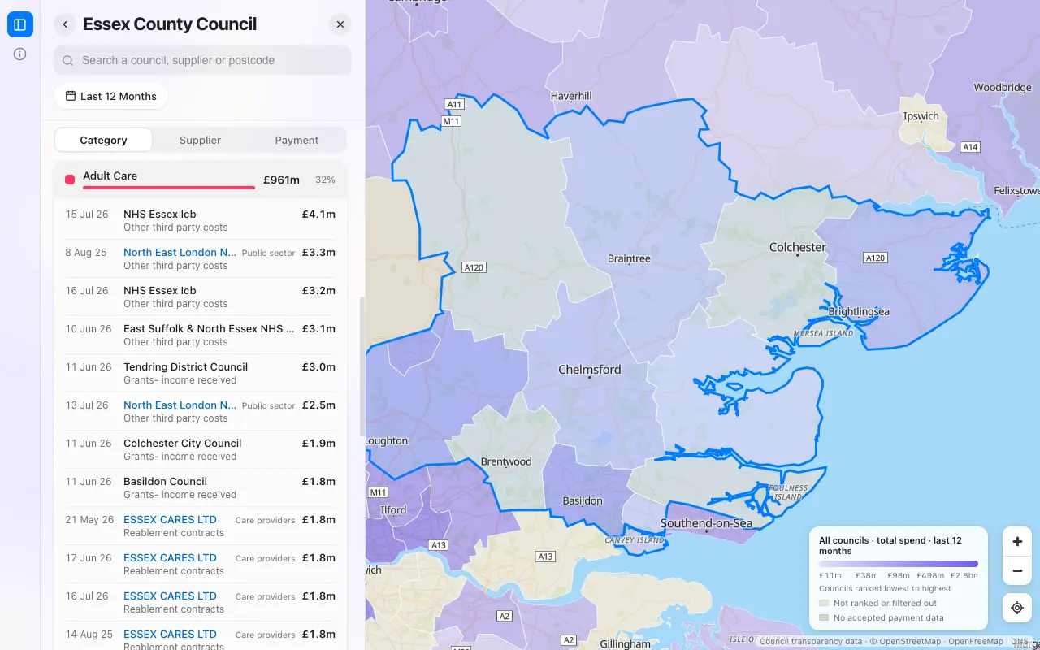Screen dimensions: 1040x650
Task: Open the info circle icon
Action: [x=20, y=54]
